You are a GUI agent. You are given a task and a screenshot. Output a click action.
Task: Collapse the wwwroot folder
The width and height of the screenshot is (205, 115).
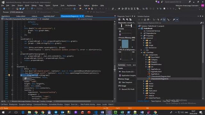click(141, 38)
